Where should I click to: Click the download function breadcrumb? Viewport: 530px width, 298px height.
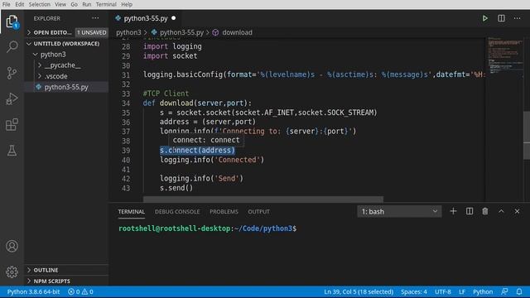tap(233, 32)
